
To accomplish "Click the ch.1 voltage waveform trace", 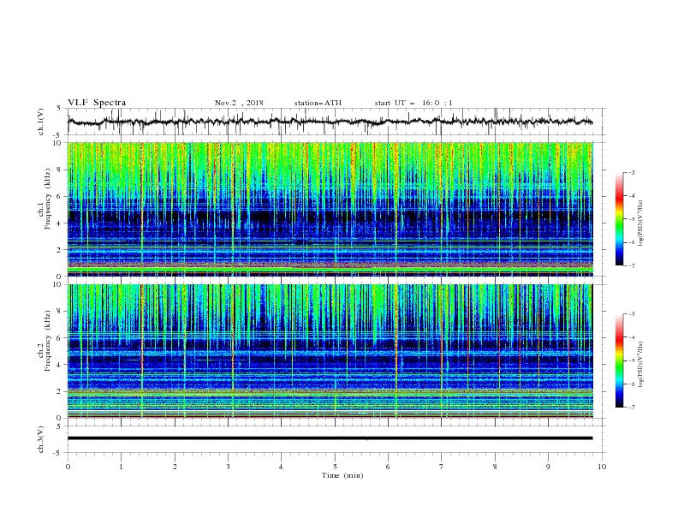I will click(x=330, y=122).
